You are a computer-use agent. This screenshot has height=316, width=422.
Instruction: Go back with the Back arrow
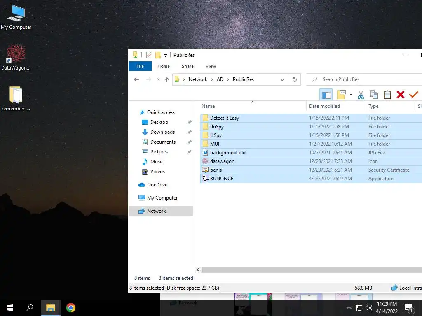pos(136,79)
